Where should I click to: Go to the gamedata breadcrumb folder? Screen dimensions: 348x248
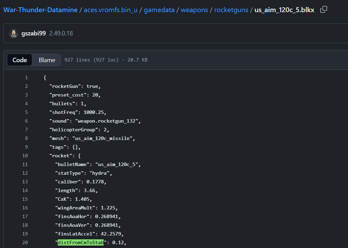159,10
